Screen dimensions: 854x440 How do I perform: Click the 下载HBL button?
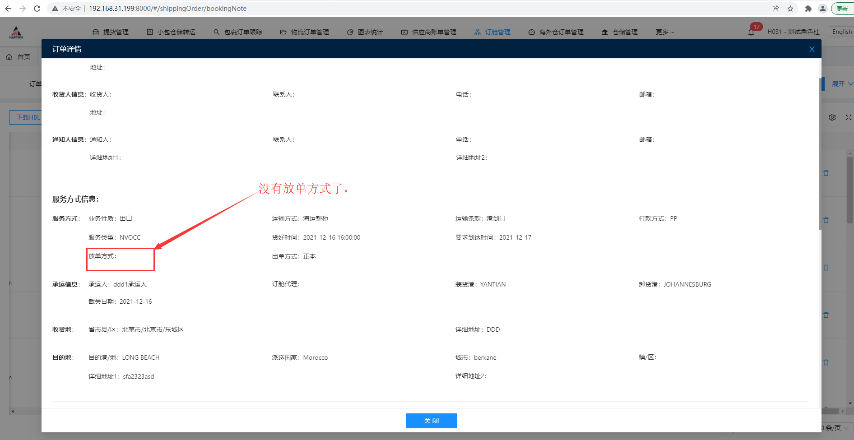coord(26,117)
